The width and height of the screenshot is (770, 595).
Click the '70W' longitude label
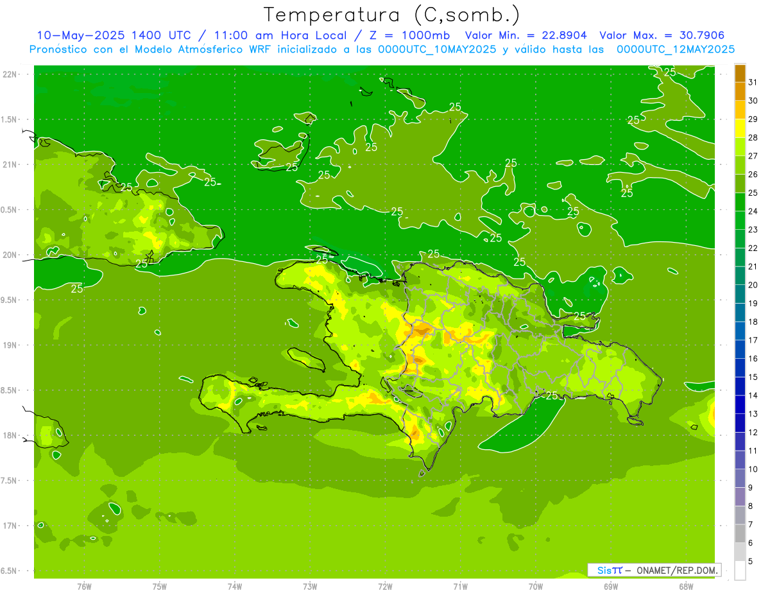pyautogui.click(x=536, y=587)
